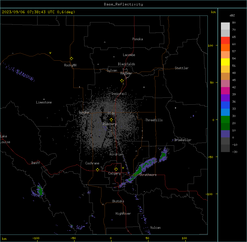The width and height of the screenshot is (247, 242).
Task: Select the yellow diamond marker below Cochrane
Action: pyautogui.click(x=97, y=170)
